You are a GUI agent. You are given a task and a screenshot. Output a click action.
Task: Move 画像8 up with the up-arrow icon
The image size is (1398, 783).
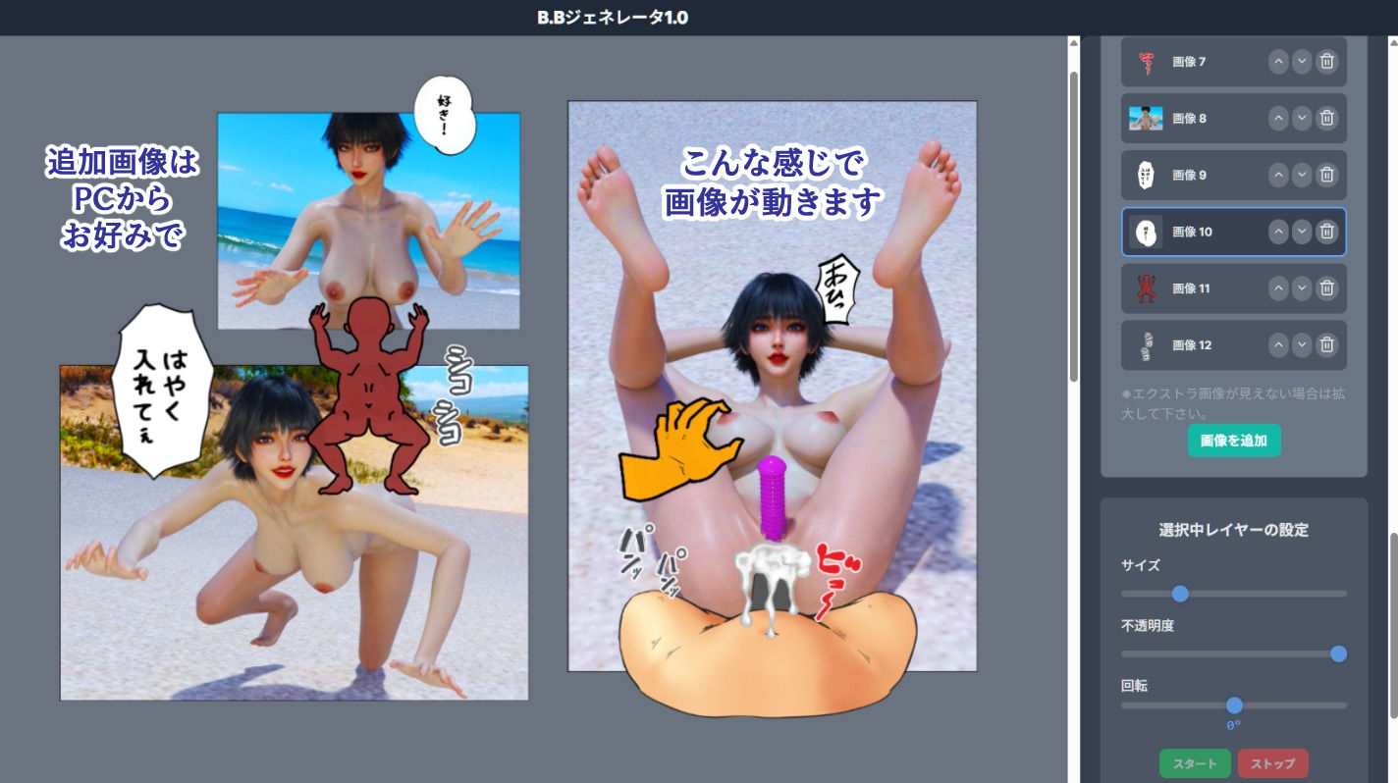1278,118
